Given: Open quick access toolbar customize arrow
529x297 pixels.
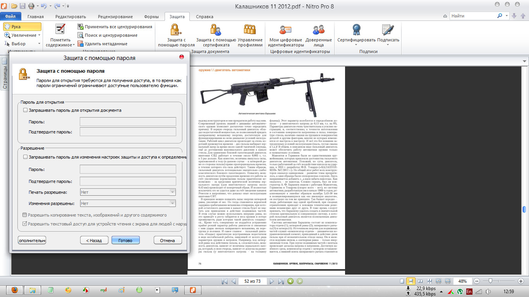Looking at the screenshot, I should click(68, 6).
